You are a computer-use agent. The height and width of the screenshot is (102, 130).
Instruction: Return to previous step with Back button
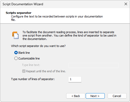click(76, 96)
